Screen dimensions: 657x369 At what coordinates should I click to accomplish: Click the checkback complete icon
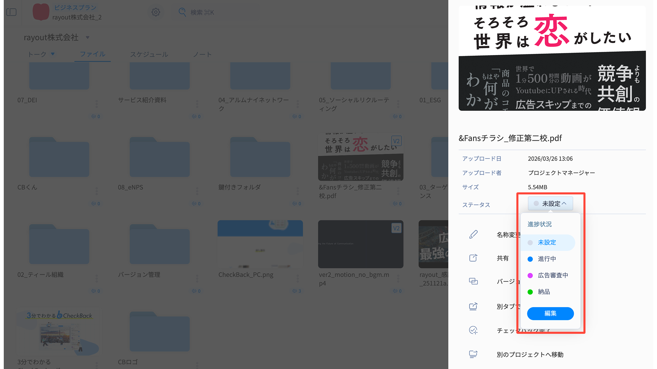click(x=473, y=330)
